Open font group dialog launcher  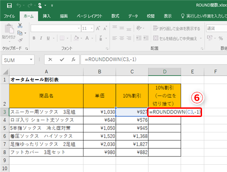point(107,49)
